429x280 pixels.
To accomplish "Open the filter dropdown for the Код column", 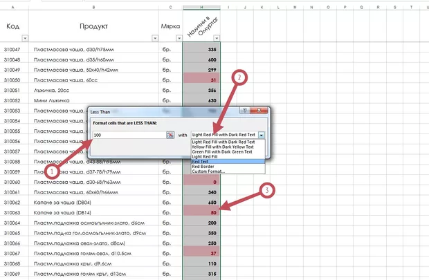I will 25,38.
